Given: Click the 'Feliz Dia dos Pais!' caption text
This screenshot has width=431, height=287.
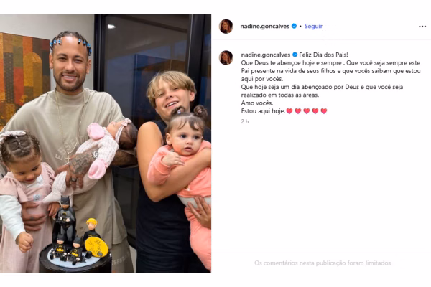Looking at the screenshot, I should coord(323,55).
